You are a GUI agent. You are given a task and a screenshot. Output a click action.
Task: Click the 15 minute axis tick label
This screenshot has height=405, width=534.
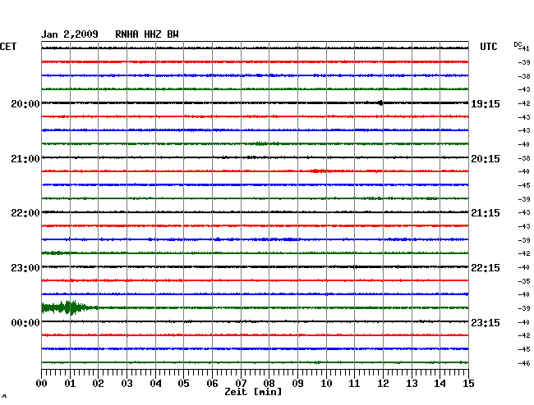(x=468, y=383)
